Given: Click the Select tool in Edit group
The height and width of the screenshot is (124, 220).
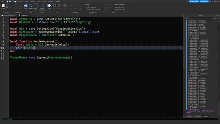Looking at the screenshot, I should 36,6.
